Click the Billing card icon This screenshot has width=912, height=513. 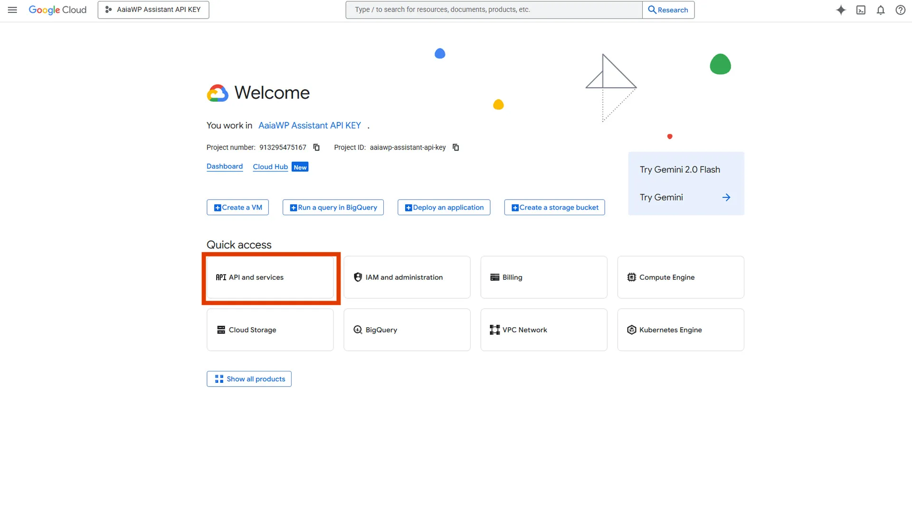tap(494, 277)
